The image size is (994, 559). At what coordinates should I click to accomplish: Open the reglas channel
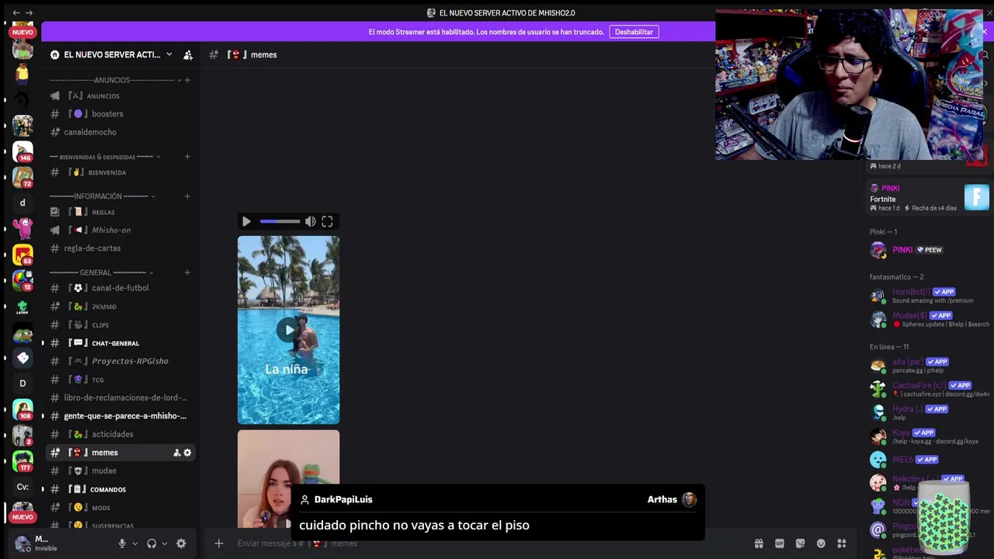120,212
